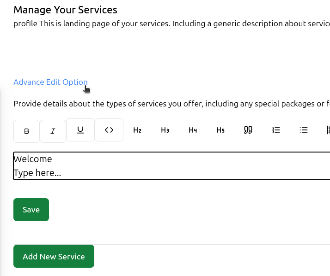Click the services landing page description text
The image size is (330, 276).
pyautogui.click(x=171, y=23)
